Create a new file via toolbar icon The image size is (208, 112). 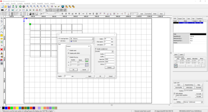pos(2,6)
